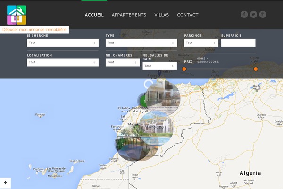The image size is (283, 189).
Task: Expand the Je cherche dropdown
Action: point(63,43)
